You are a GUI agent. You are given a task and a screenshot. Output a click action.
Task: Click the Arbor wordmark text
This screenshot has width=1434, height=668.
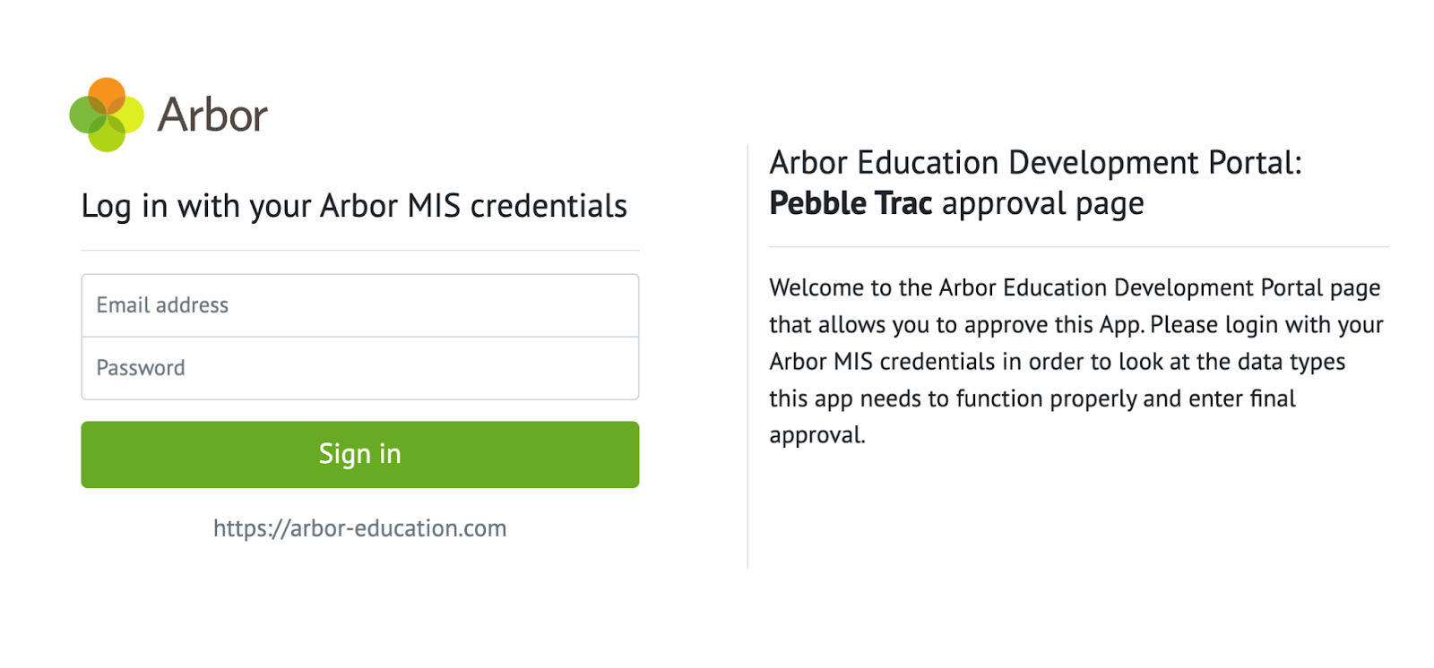coord(212,116)
